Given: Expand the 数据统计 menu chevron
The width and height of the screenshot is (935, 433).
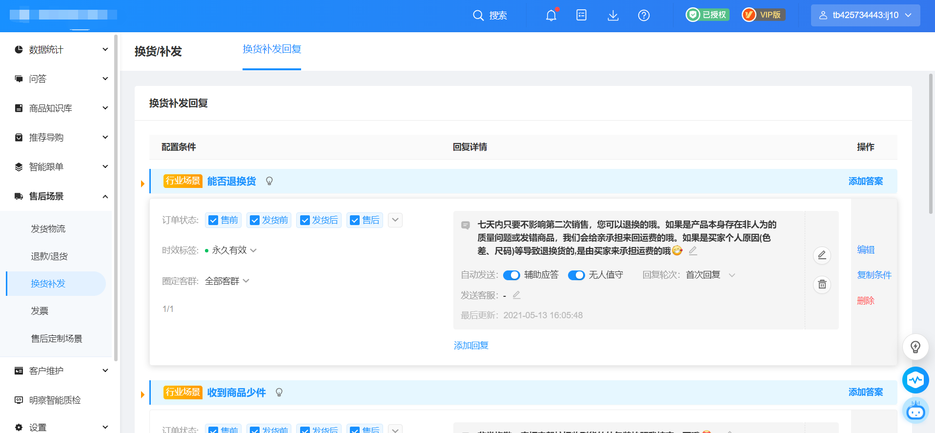Looking at the screenshot, I should pyautogui.click(x=105, y=49).
